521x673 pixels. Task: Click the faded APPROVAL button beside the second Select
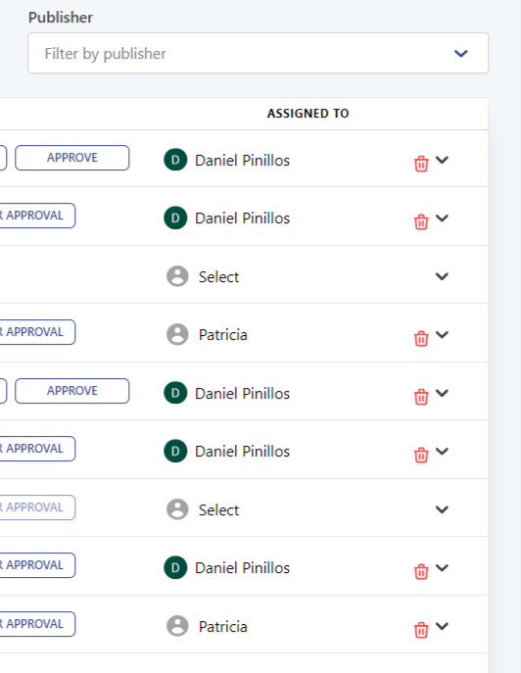tap(37, 507)
